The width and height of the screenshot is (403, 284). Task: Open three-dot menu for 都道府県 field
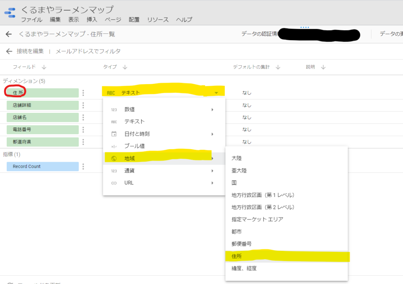click(x=83, y=142)
